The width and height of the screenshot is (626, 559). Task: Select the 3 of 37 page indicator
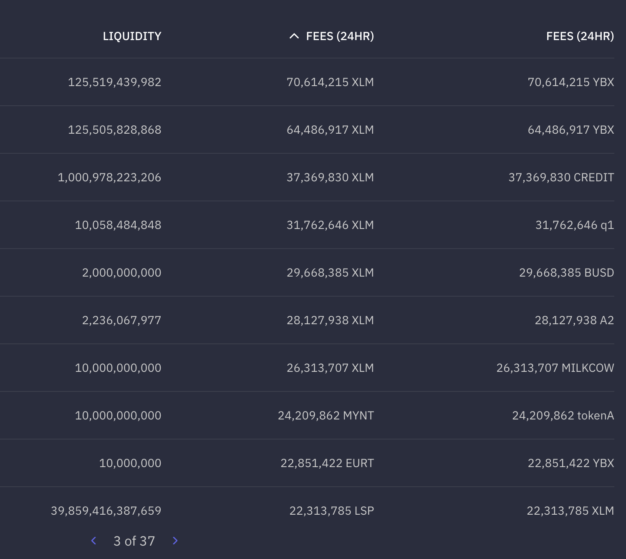pyautogui.click(x=134, y=541)
